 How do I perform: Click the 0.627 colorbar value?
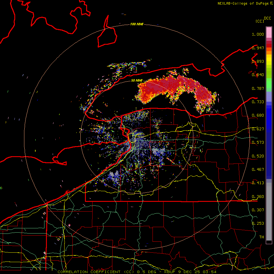[258, 129]
